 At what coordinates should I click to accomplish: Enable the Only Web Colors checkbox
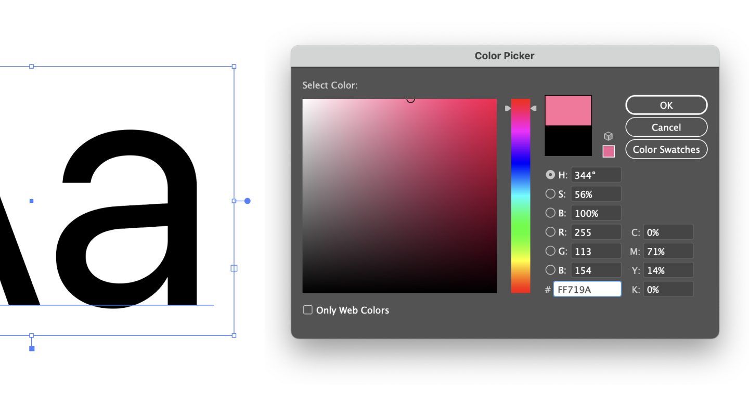coord(307,309)
